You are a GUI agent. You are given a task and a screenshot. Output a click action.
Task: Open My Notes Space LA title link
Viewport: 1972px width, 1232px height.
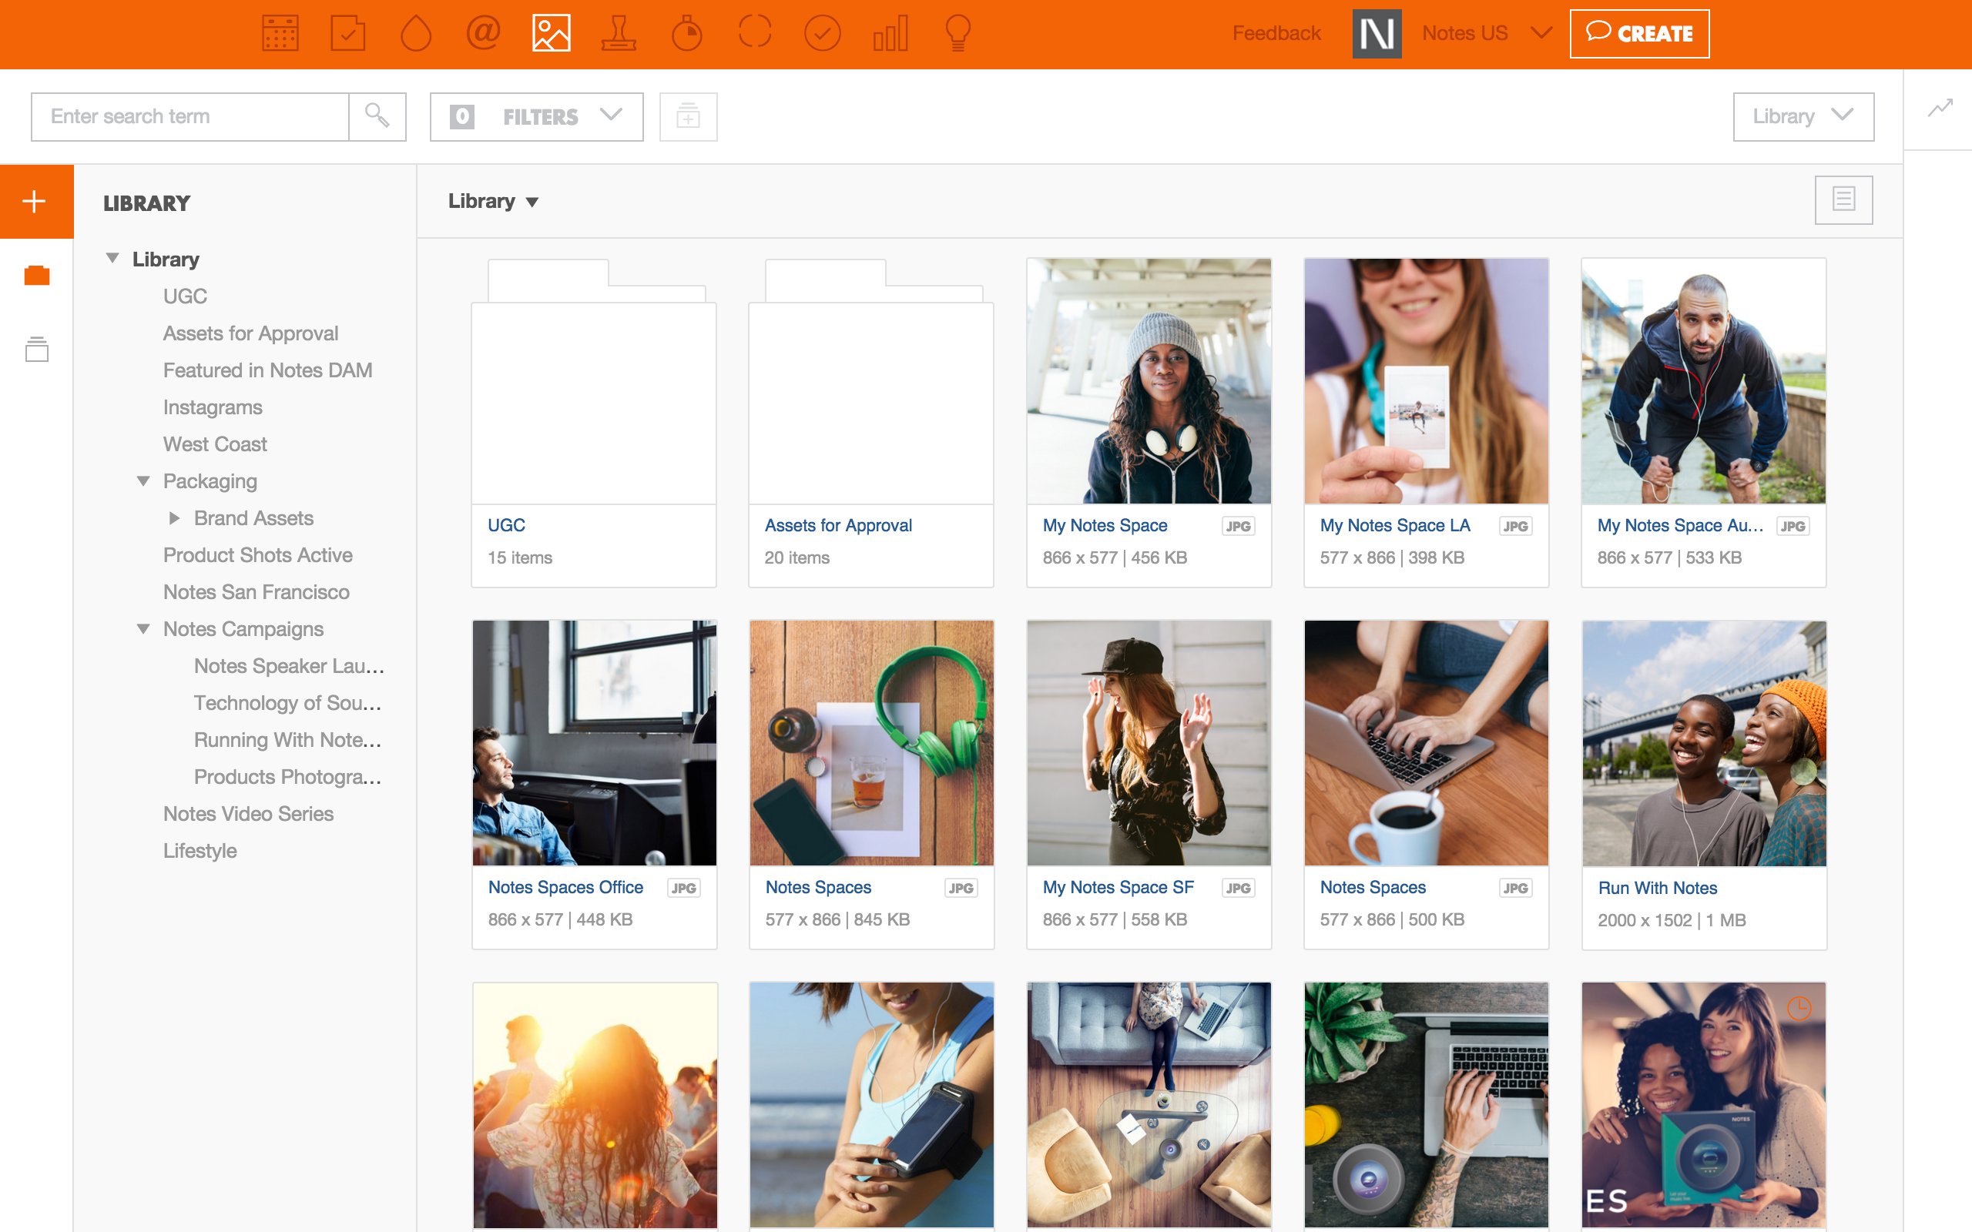click(x=1395, y=526)
